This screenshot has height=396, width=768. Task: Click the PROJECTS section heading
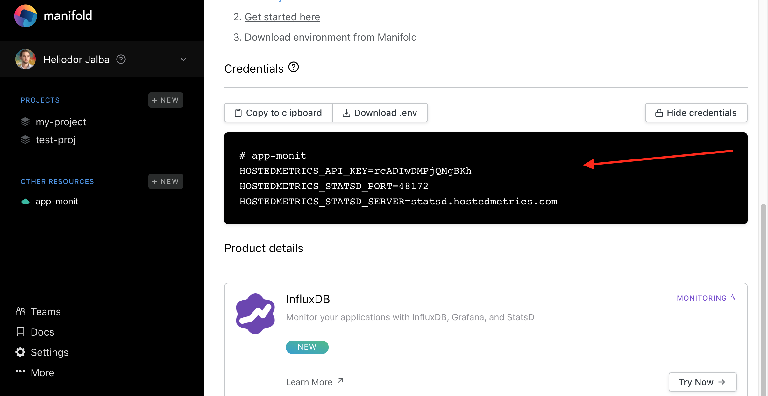tap(40, 100)
